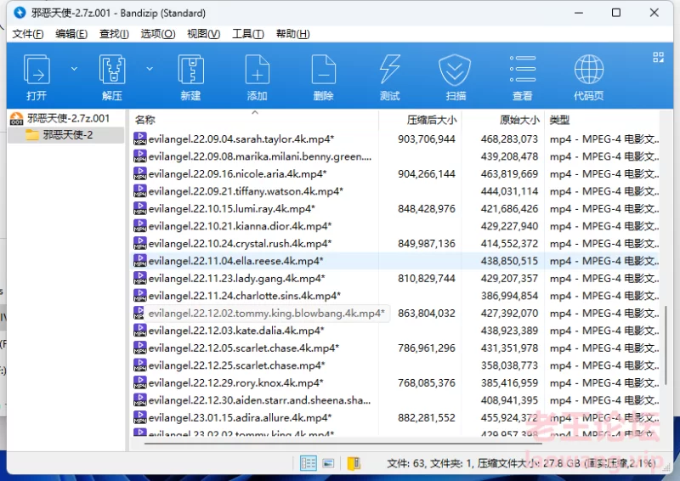Select the 邪恶天使-2 folder in tree

(x=68, y=135)
